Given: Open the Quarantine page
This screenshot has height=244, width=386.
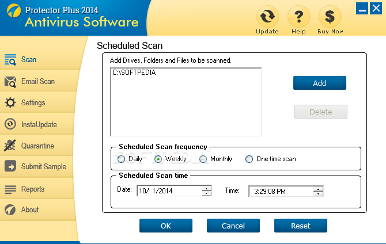Looking at the screenshot, I should pos(37,146).
